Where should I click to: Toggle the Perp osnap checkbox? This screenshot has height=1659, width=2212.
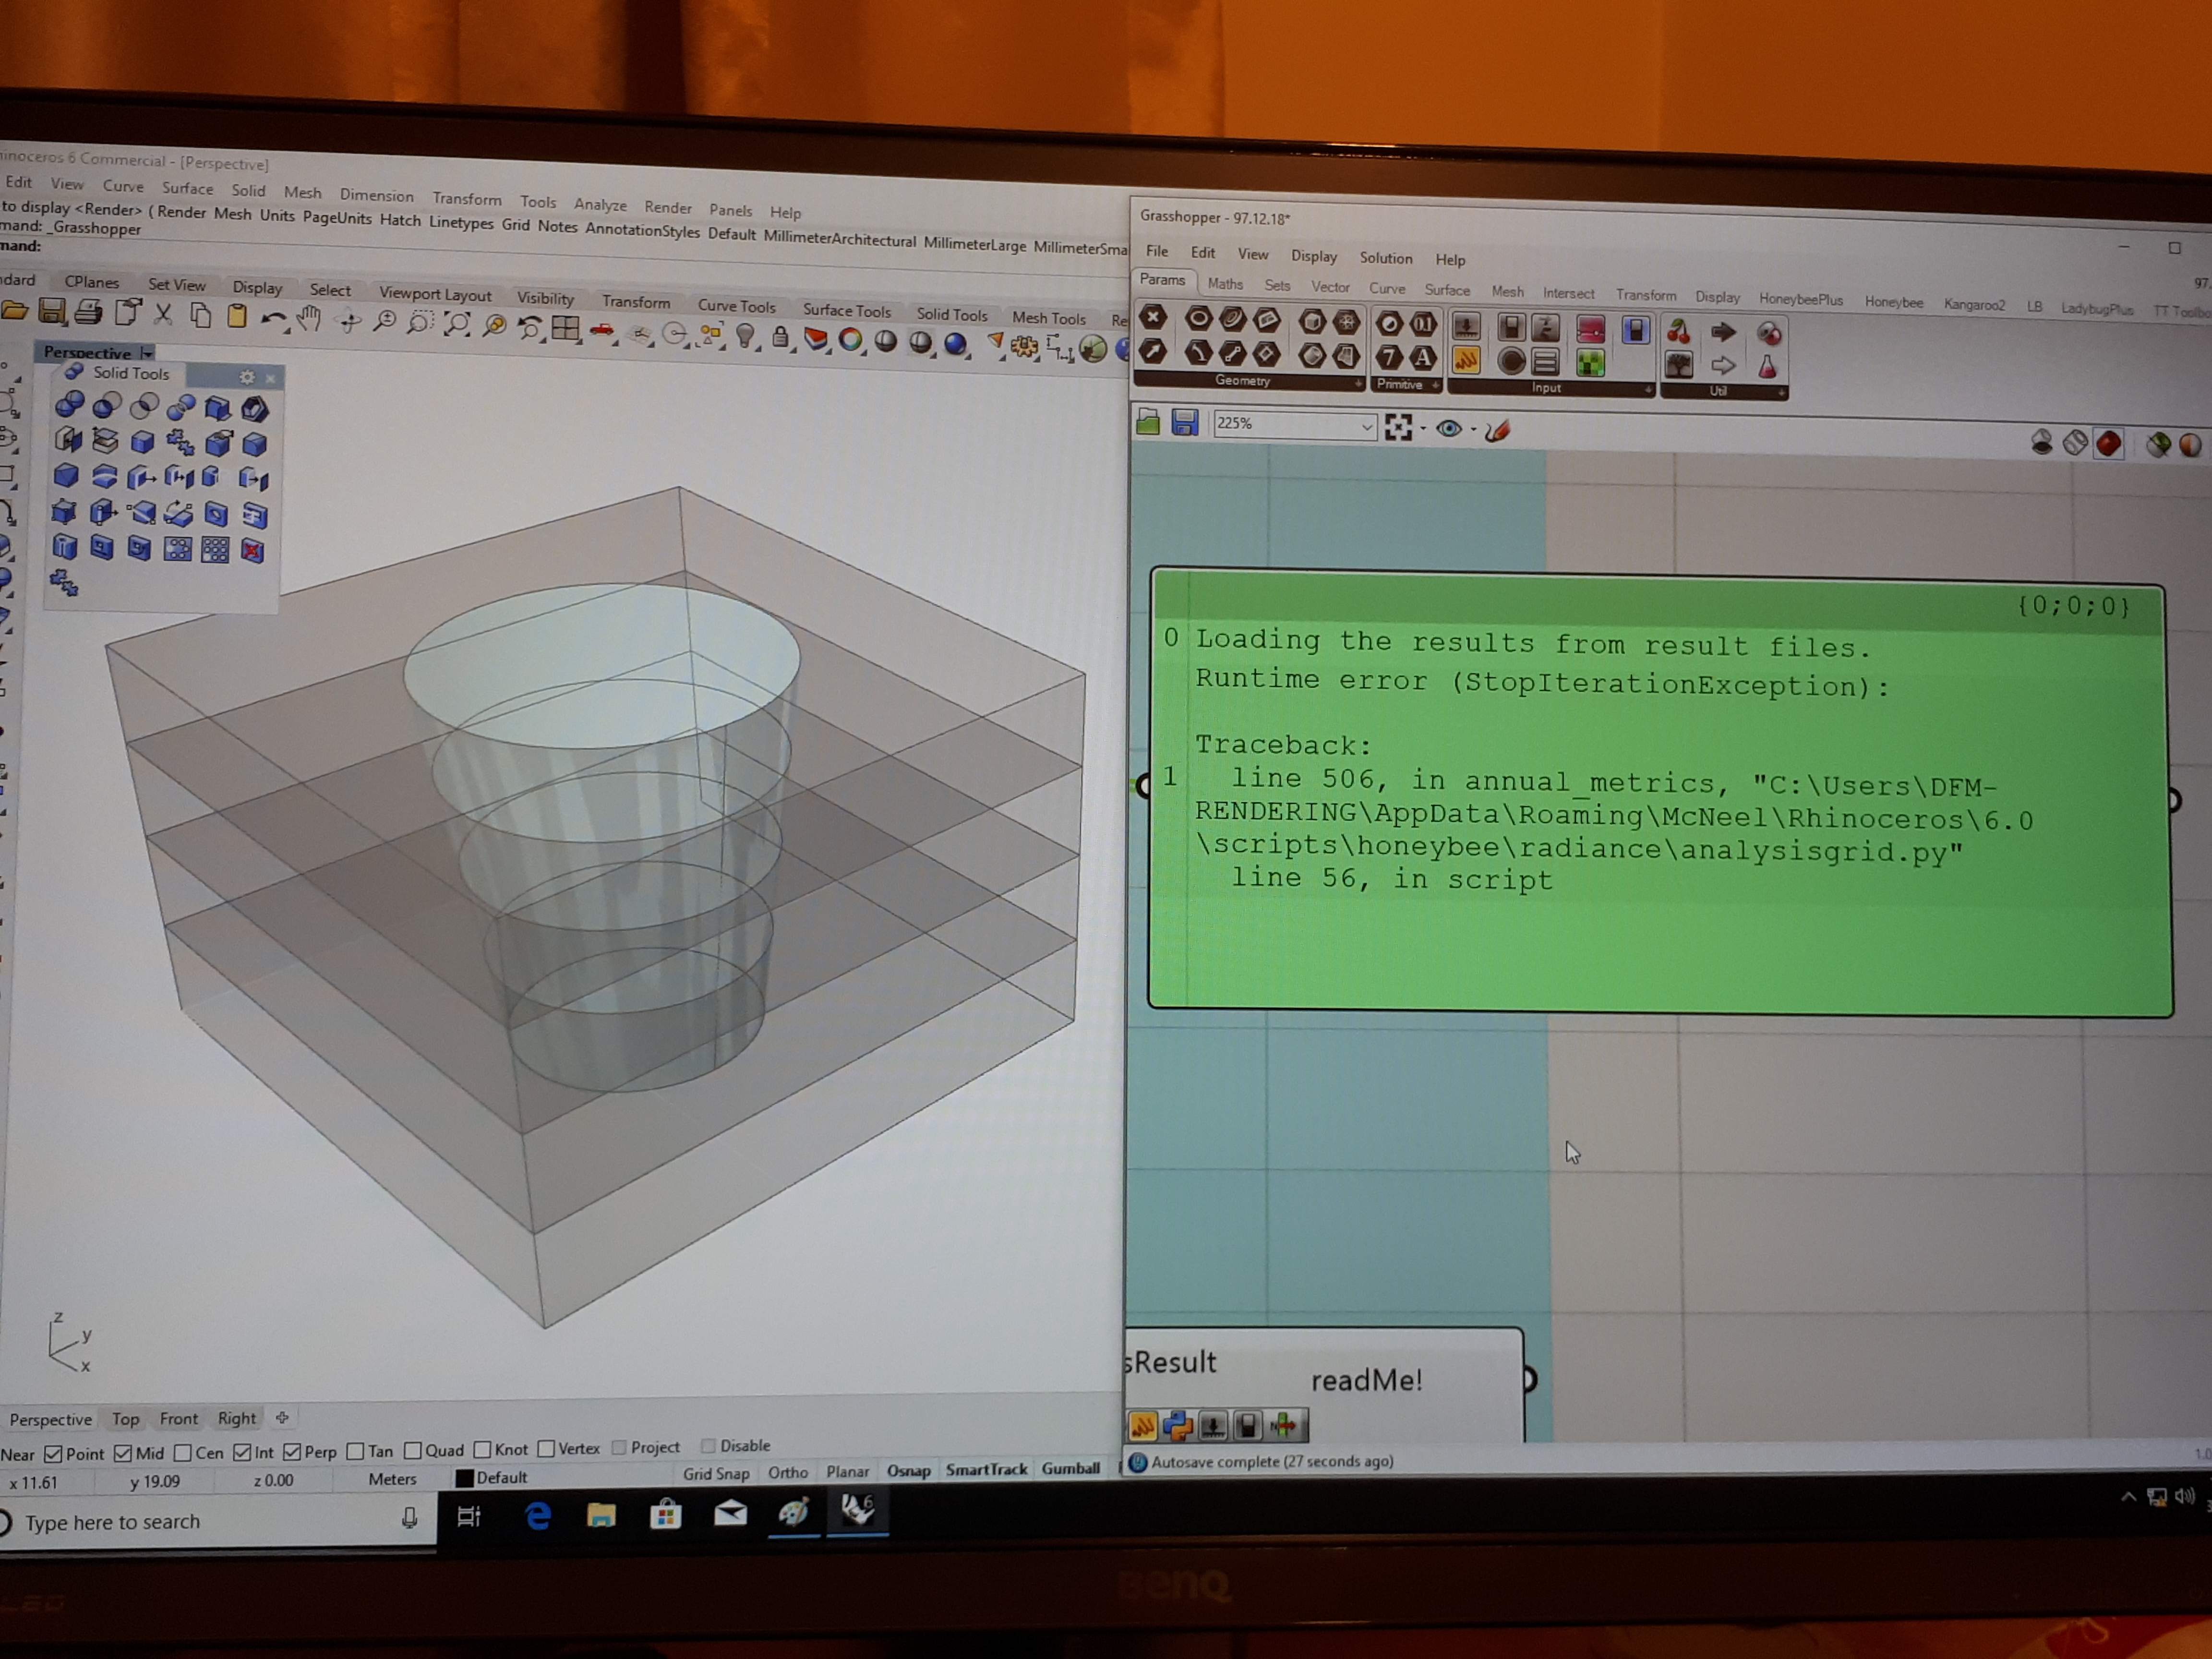(292, 1452)
